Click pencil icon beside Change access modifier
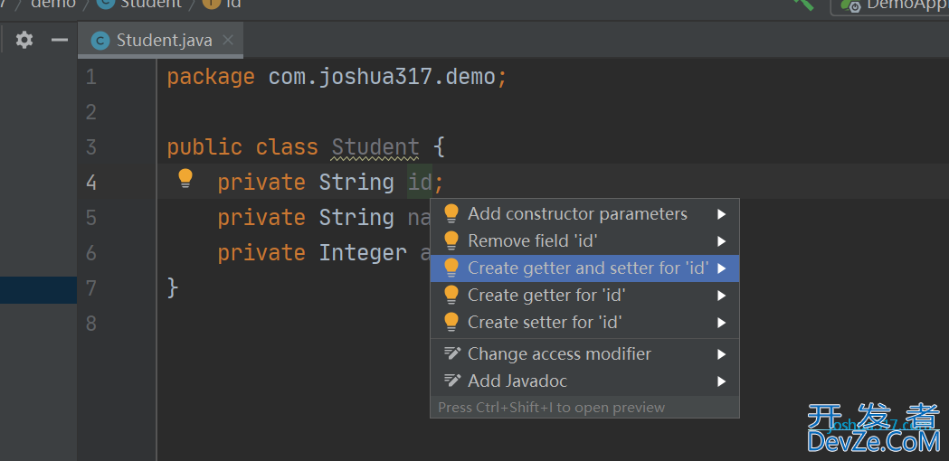This screenshot has width=949, height=461. (x=452, y=353)
